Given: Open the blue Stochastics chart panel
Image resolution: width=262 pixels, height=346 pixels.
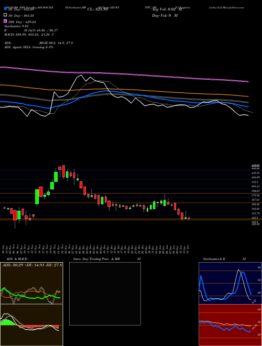Looking at the screenshot, I should point(230,283).
